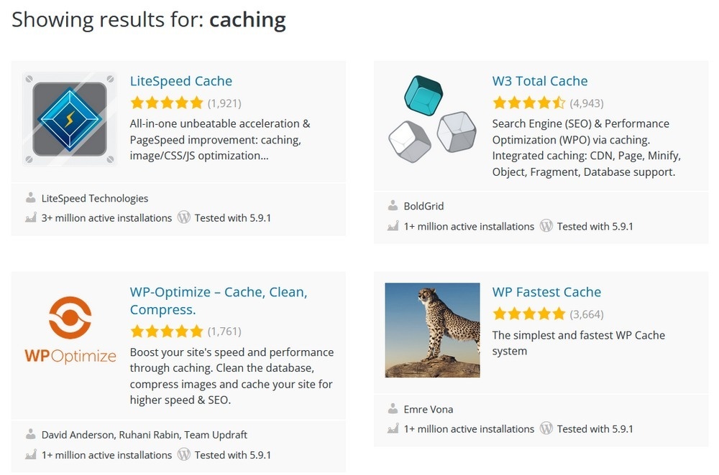Image resolution: width=719 pixels, height=475 pixels.
Task: Open the W3 Total Cache plugin page
Action: click(x=540, y=80)
